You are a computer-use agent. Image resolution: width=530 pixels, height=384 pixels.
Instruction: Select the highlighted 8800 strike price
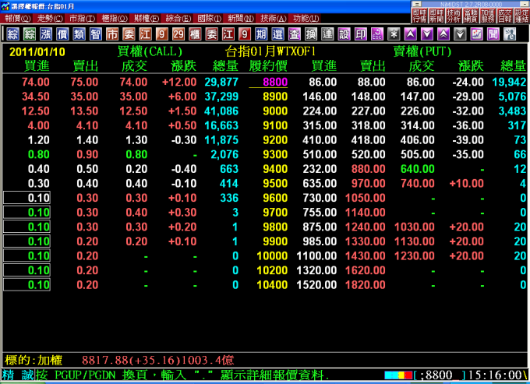(x=276, y=82)
